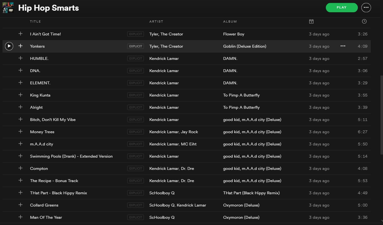Sort tracks by TITLE column
This screenshot has width=383, height=225.
36,22
